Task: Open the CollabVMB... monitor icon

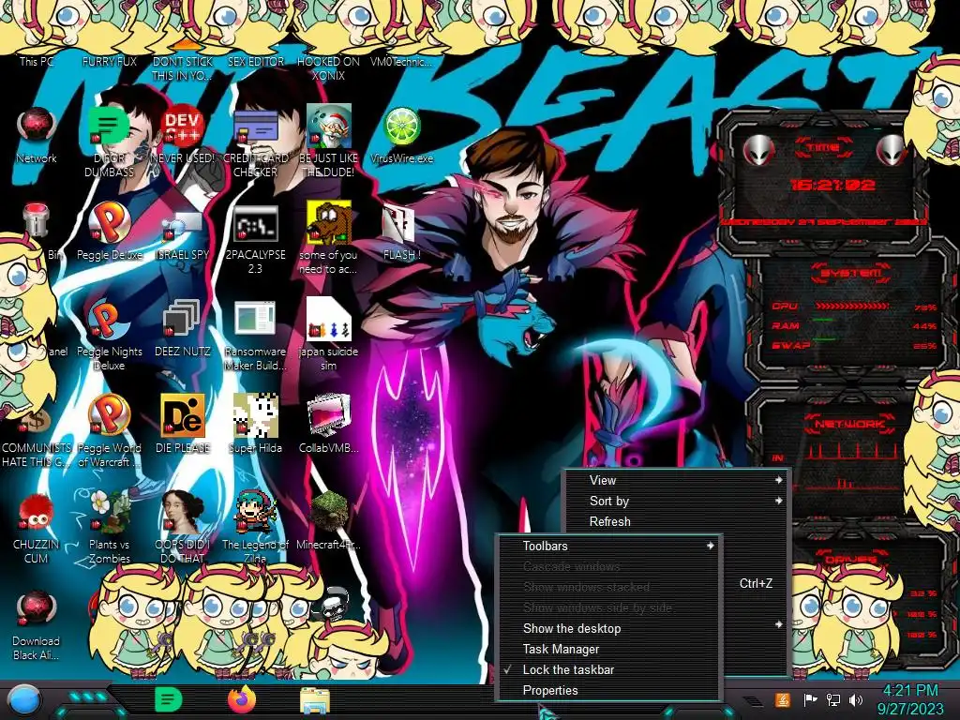Action: tap(329, 416)
